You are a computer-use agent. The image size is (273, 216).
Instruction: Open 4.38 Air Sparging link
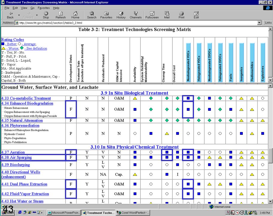16,157
